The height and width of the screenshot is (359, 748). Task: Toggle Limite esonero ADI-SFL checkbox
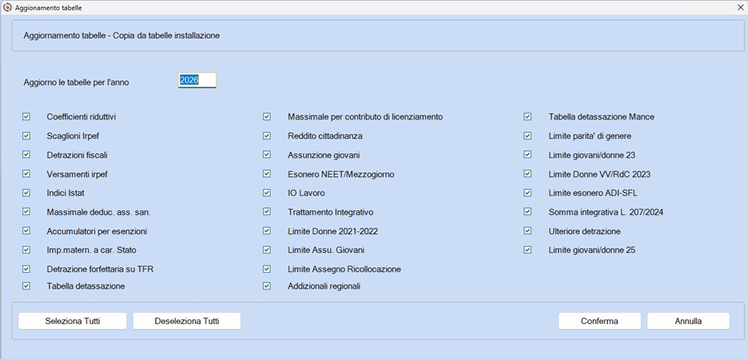(x=527, y=193)
